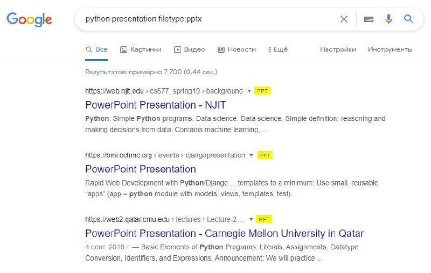
Task: Open Инструменты
Action: pos(390,49)
